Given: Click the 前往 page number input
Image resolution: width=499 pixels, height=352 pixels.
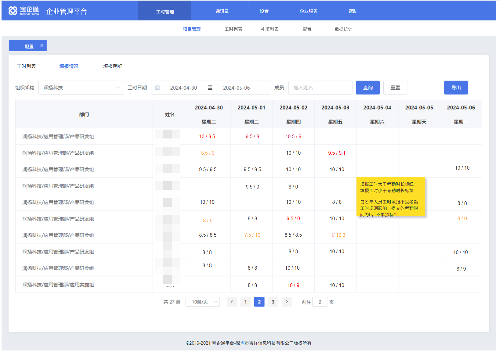Looking at the screenshot, I should [x=320, y=302].
